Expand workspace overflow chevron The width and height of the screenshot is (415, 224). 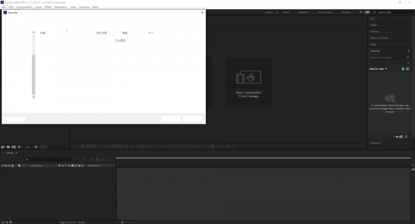[360, 12]
